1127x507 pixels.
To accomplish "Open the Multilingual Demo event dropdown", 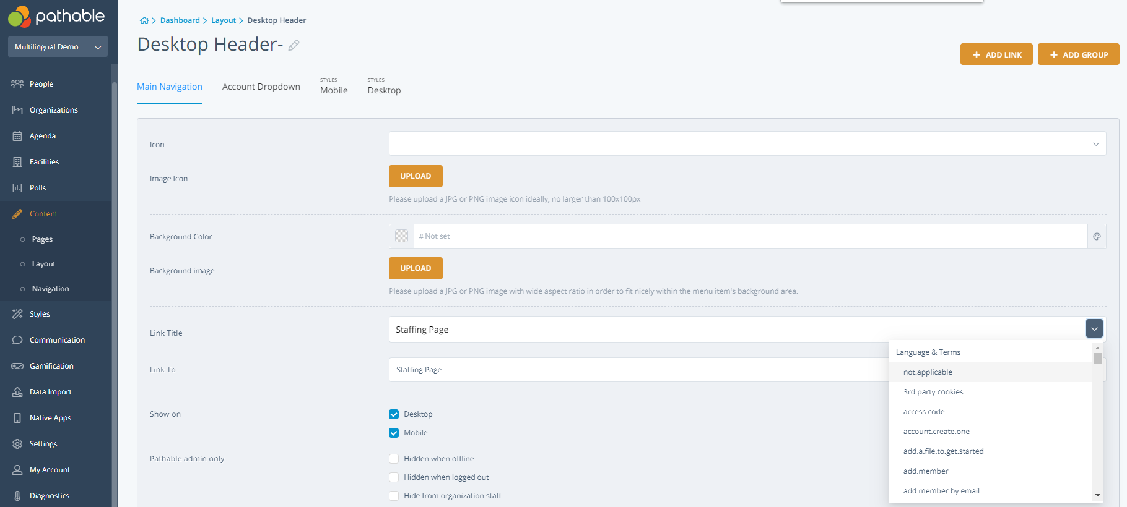I will (x=58, y=47).
